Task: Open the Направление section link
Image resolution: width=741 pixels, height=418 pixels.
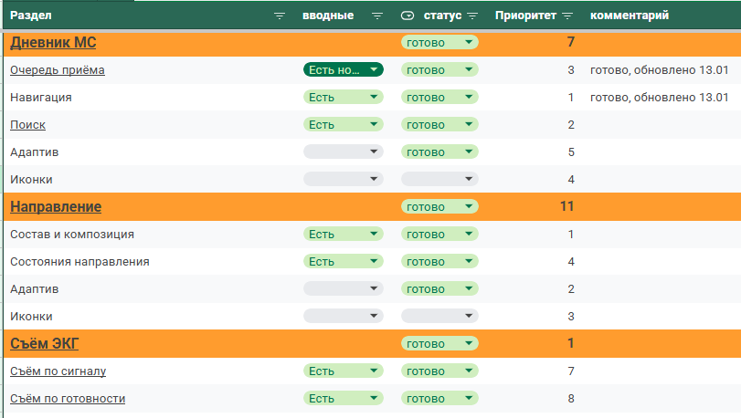Action: 56,206
